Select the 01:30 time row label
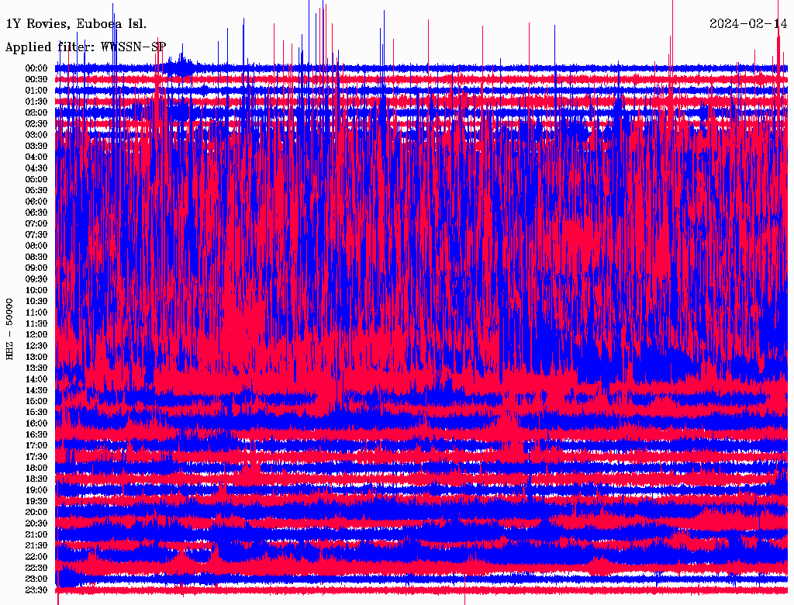The image size is (794, 605). click(x=36, y=102)
